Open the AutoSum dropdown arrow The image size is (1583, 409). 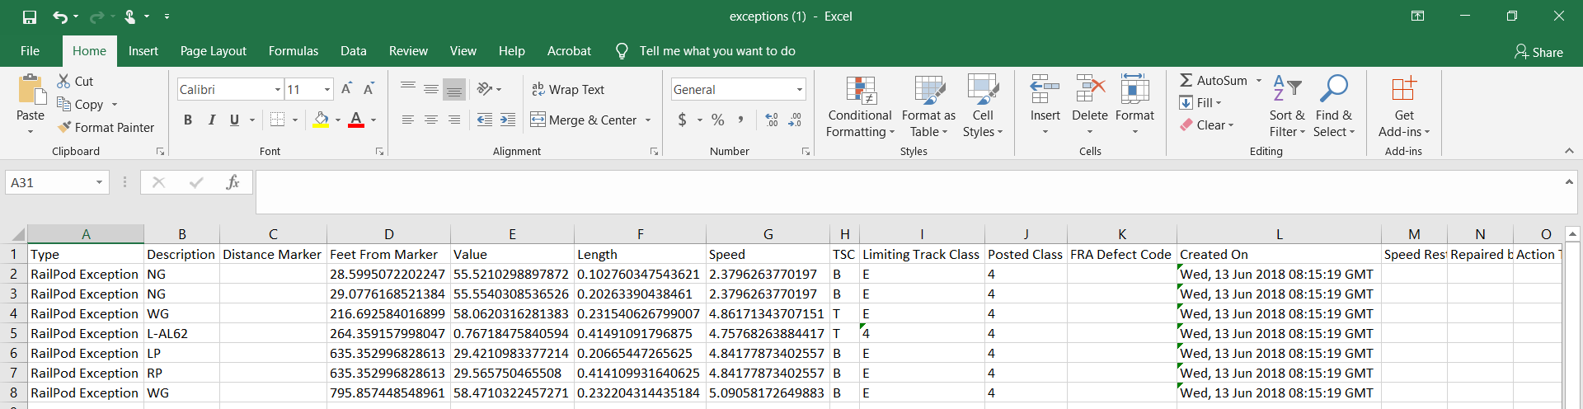click(x=1259, y=81)
